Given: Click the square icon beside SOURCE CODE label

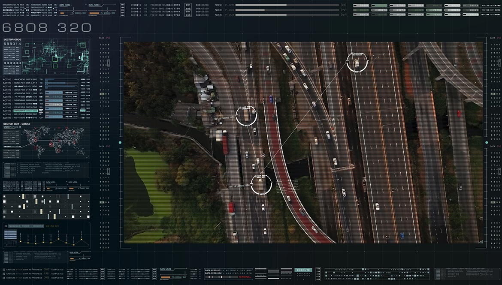Looking at the screenshot, I should (x=6, y=226).
